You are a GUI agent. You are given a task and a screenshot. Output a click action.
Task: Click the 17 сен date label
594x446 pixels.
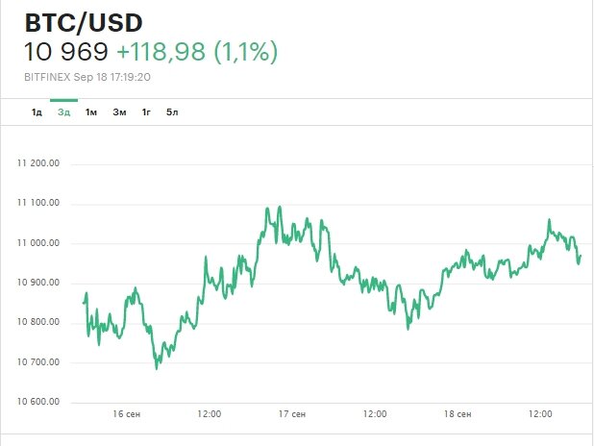(292, 414)
